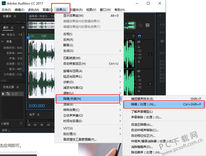
Task: Expand the 生成(G) submenu
Action: point(89,51)
